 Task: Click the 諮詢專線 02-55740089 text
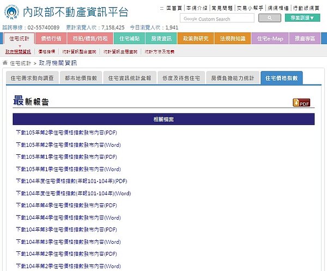(31, 28)
